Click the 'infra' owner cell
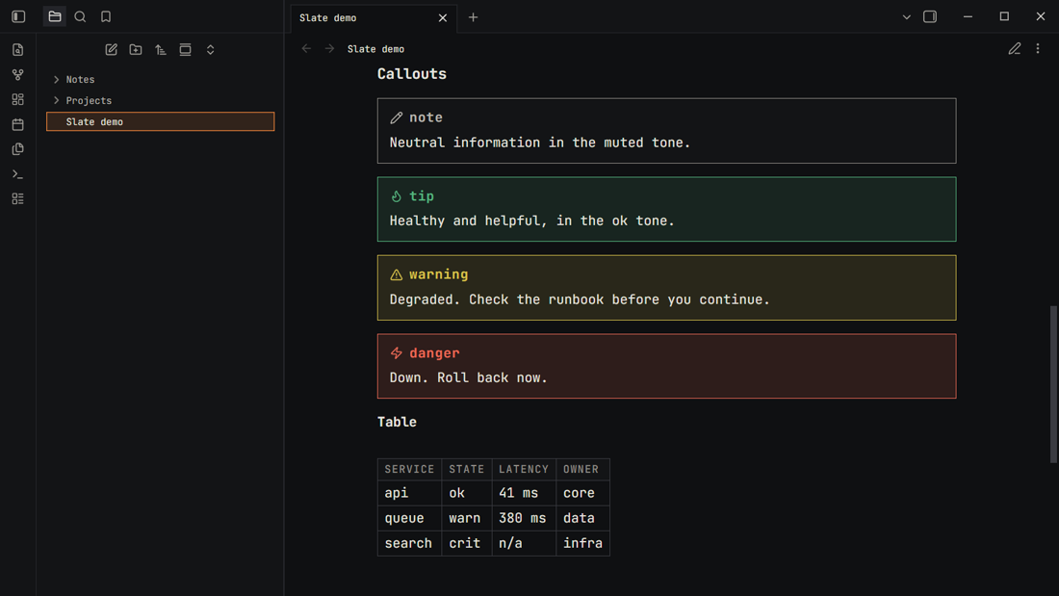The width and height of the screenshot is (1059, 596). tap(582, 543)
